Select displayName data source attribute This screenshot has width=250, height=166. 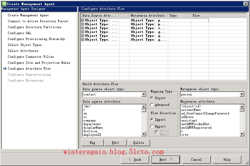(x=93, y=127)
